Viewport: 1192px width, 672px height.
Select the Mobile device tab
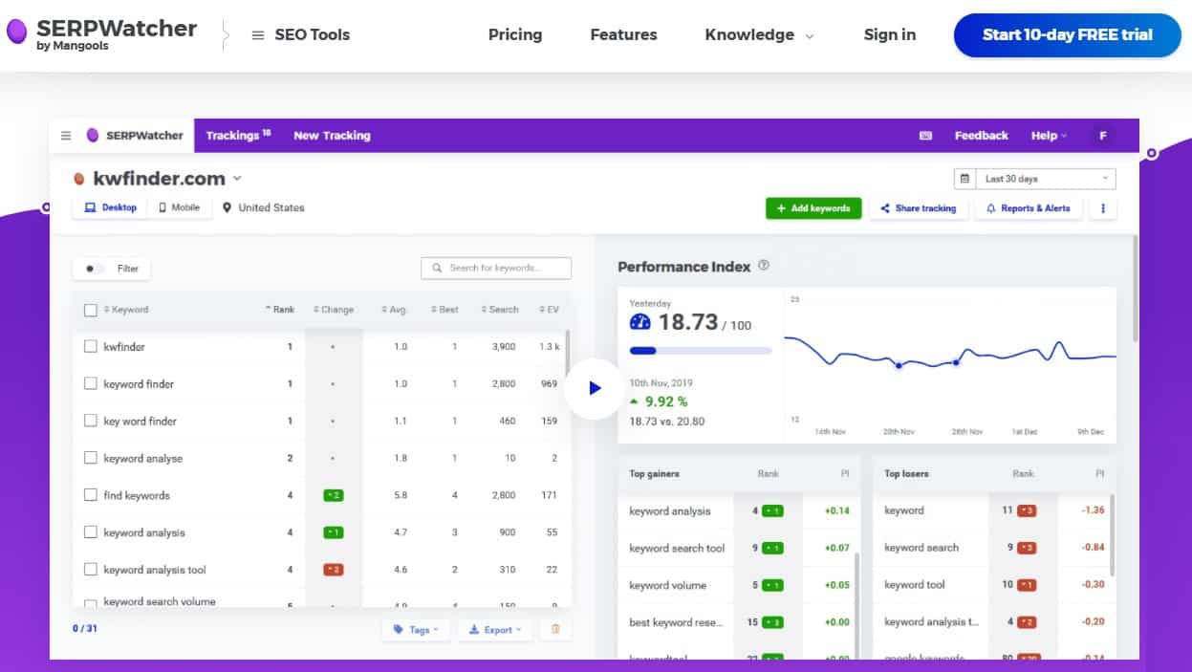[179, 207]
